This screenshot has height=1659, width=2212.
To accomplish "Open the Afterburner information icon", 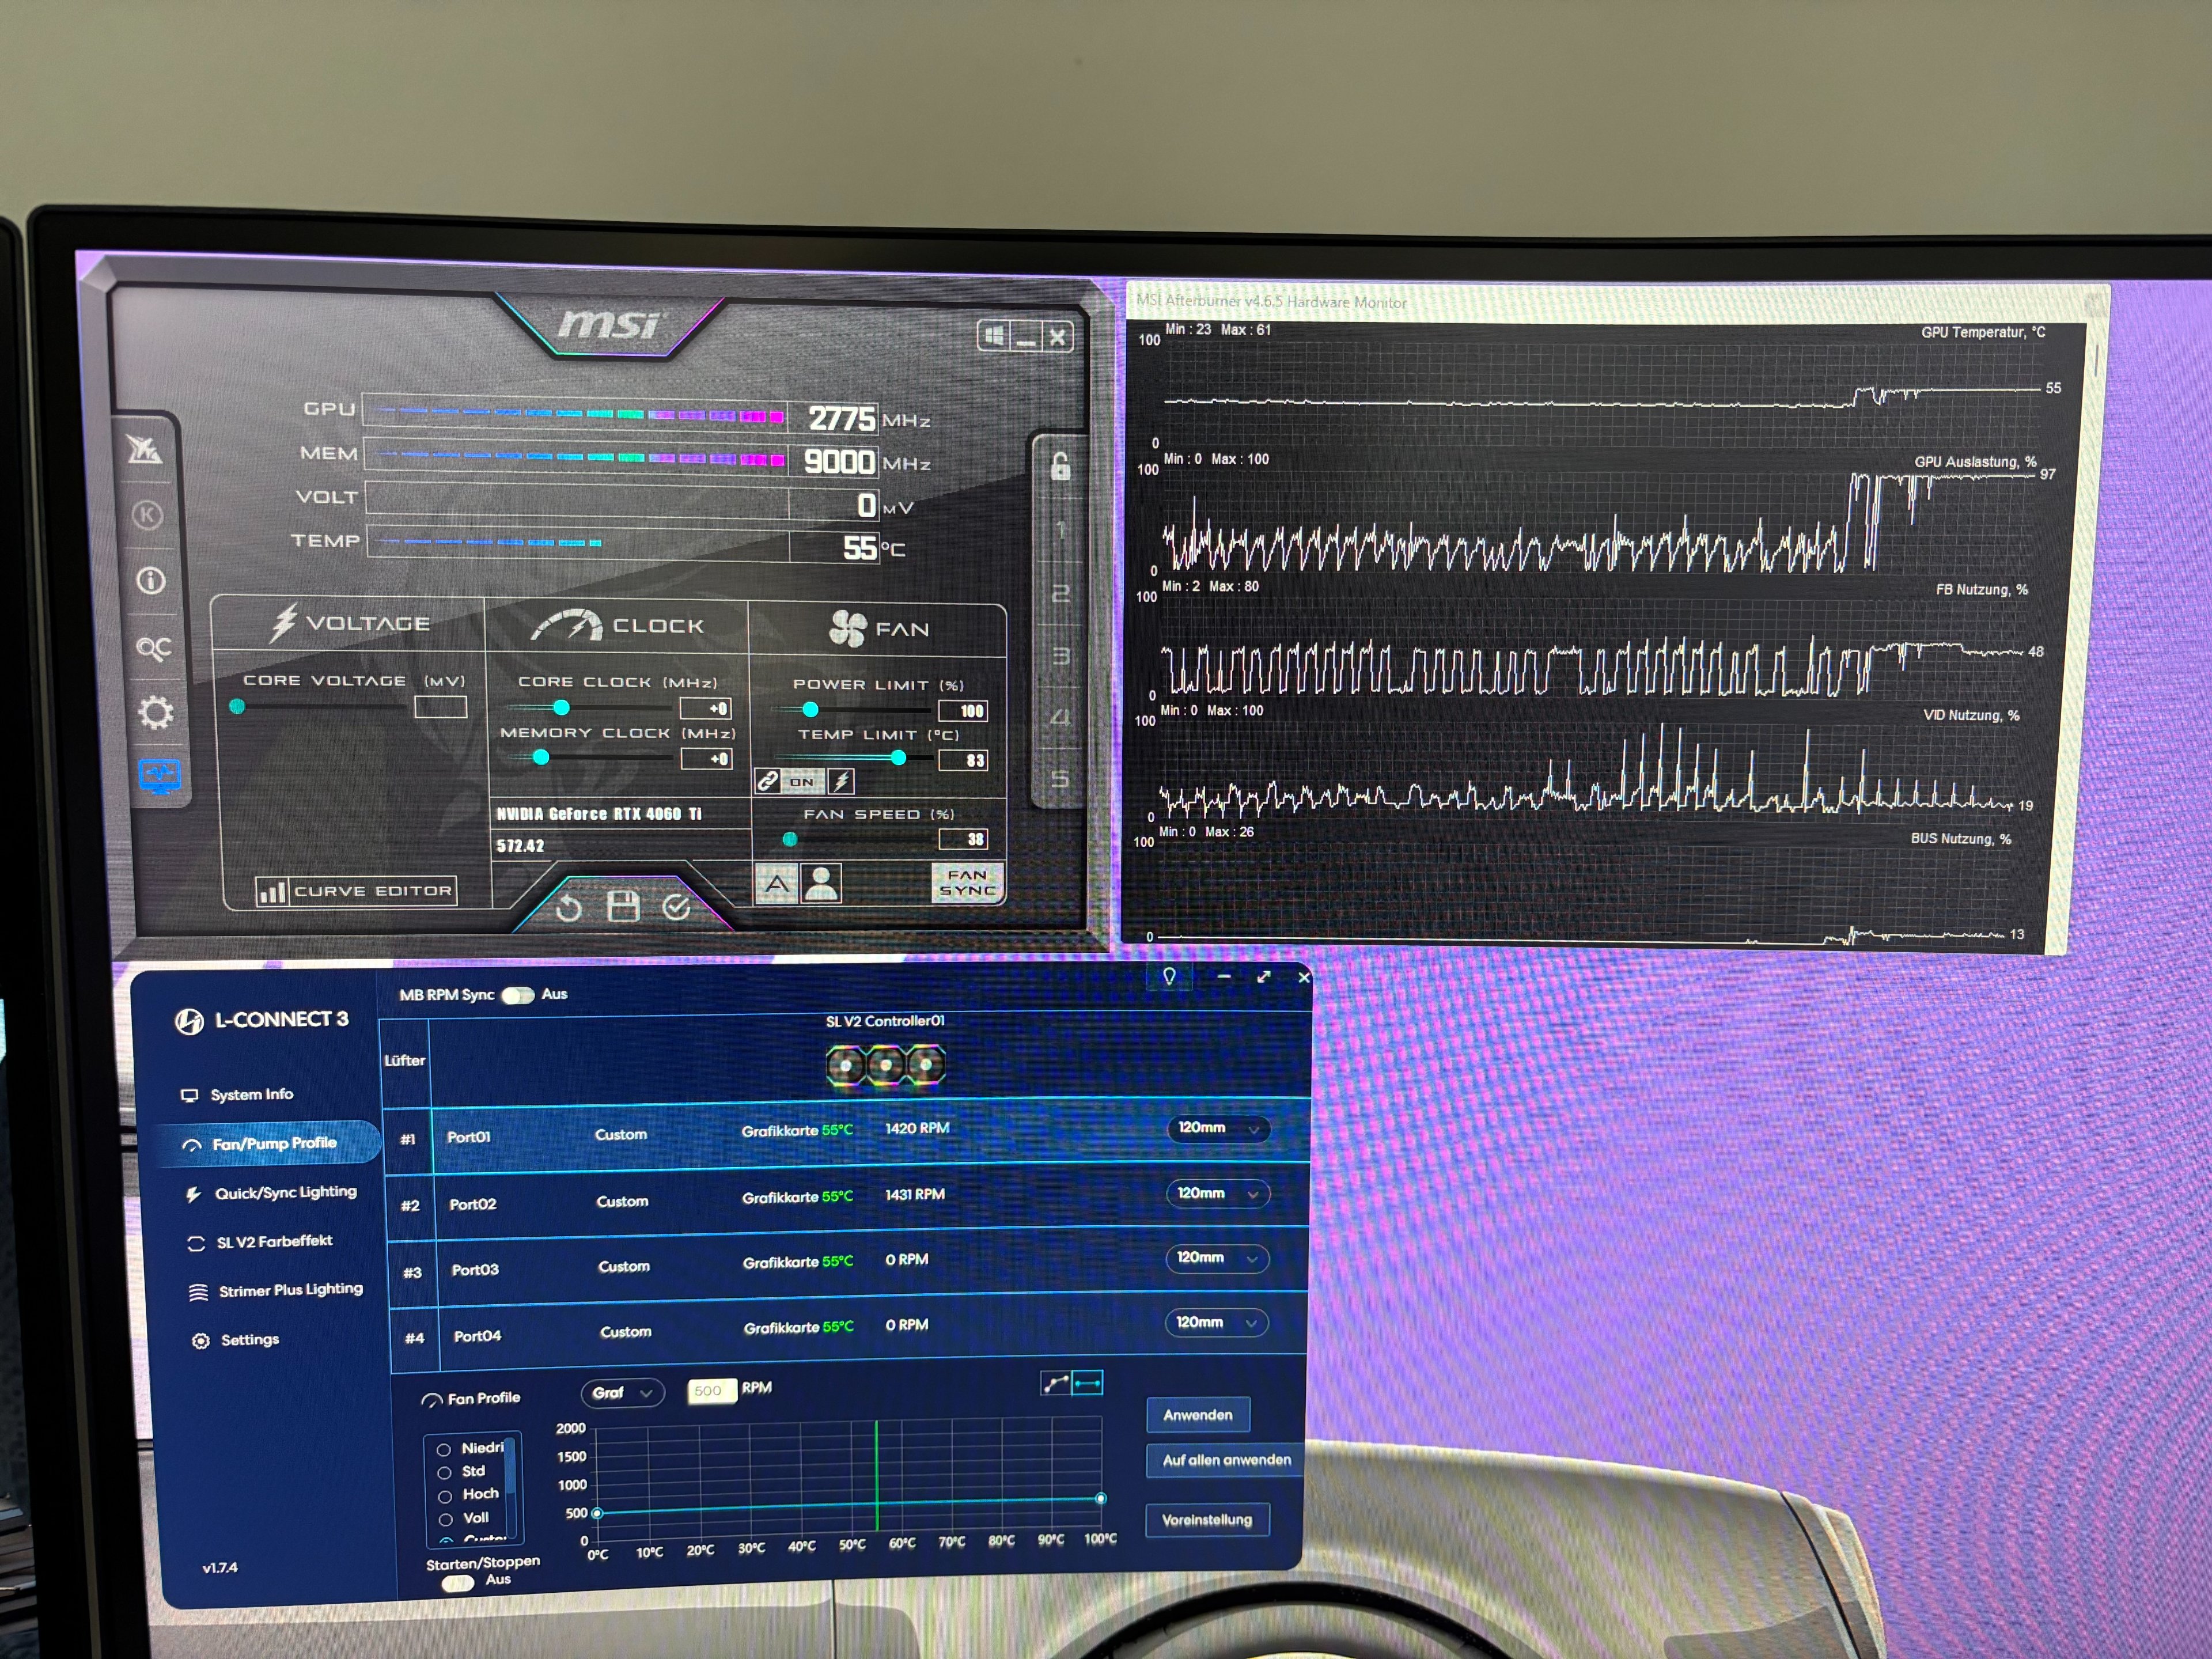I will tap(151, 580).
